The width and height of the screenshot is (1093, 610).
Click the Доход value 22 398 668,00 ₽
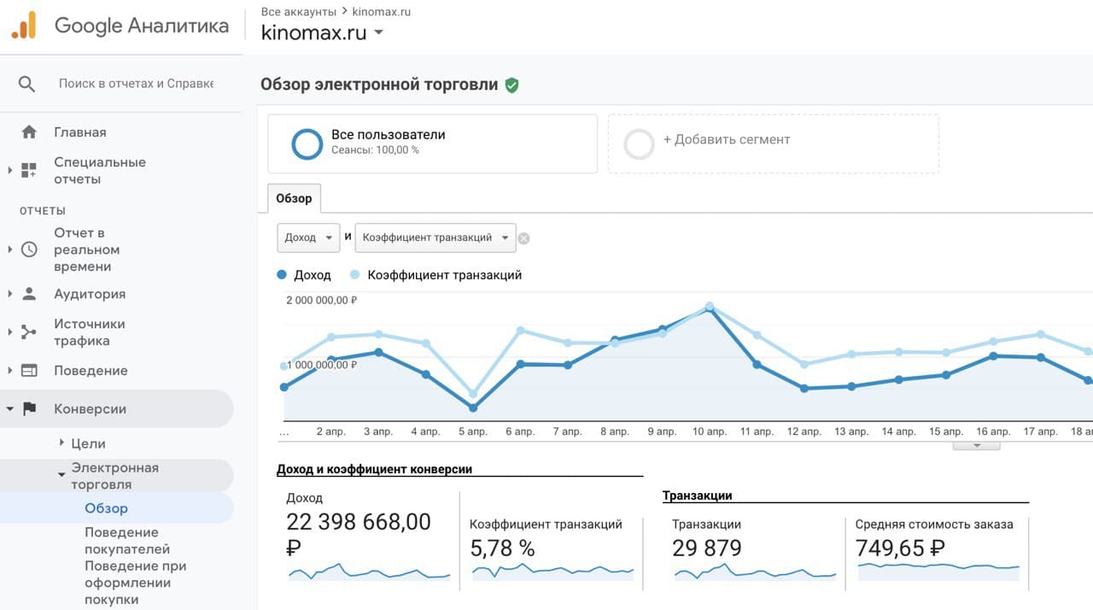[x=359, y=534]
